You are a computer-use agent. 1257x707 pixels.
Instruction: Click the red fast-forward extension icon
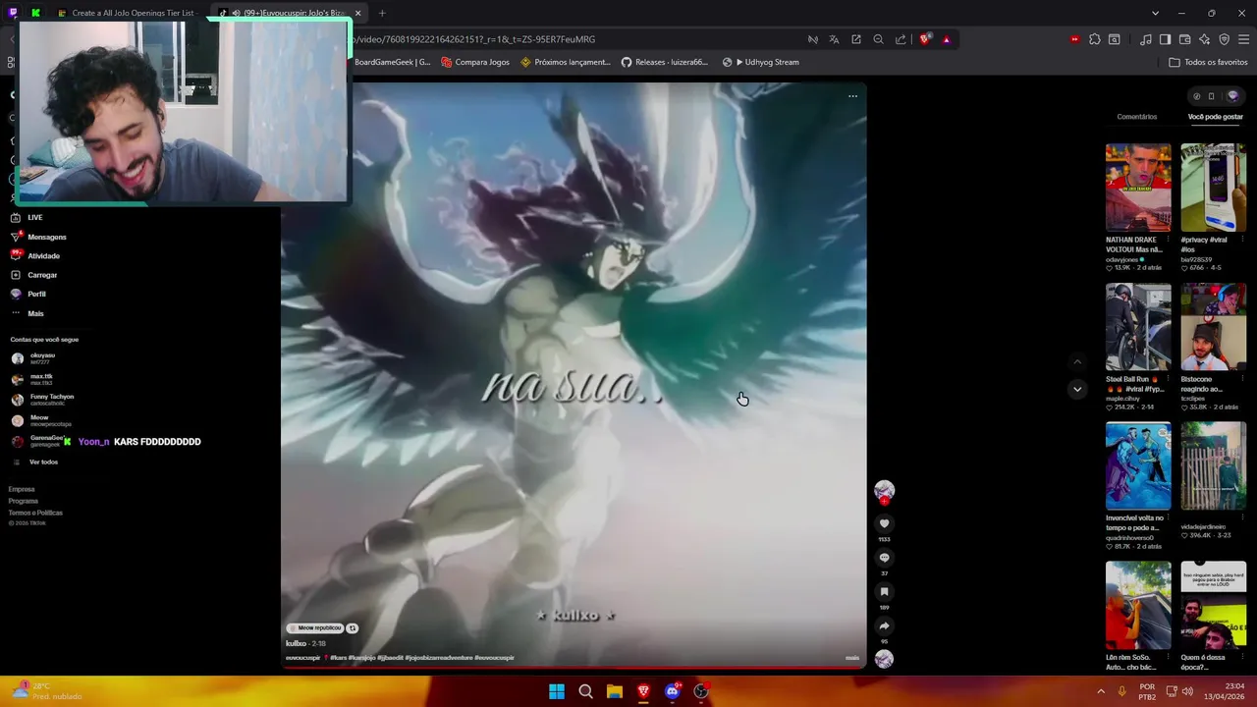(x=1075, y=39)
